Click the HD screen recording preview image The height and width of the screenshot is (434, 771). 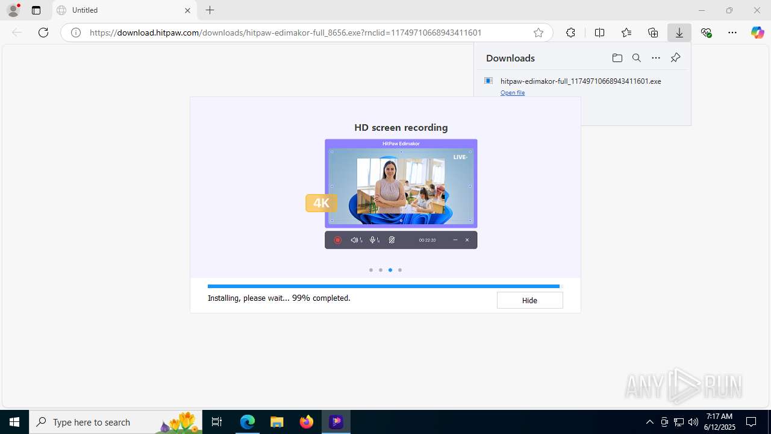(x=401, y=194)
